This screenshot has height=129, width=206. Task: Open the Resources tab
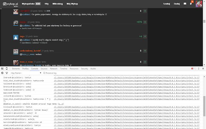74,69
